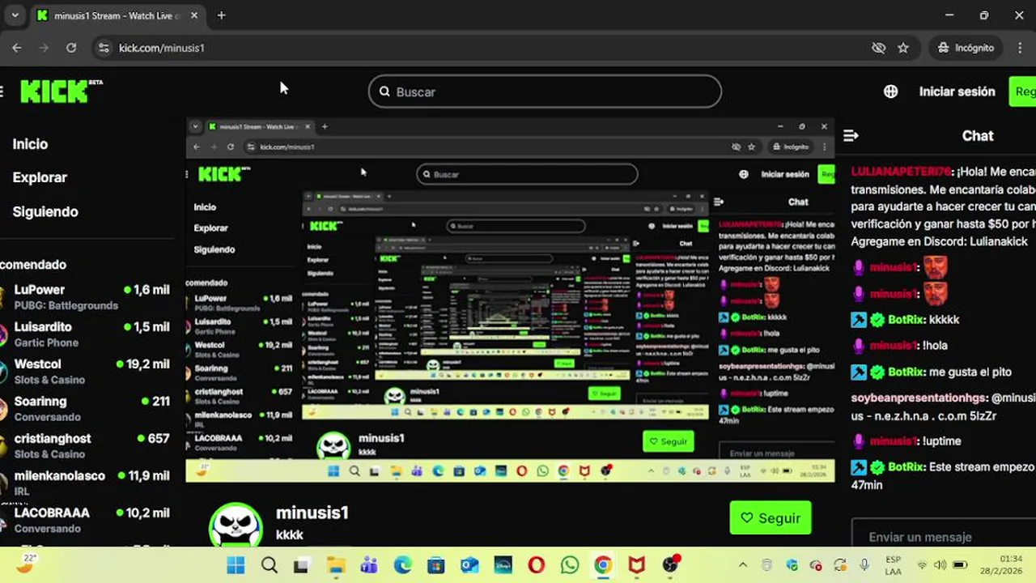Image resolution: width=1036 pixels, height=583 pixels.
Task: Click the microphone badge beside minusis1 !hola
Action: 859,346
